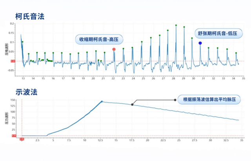Click the red 0.00 label on lower chart x-axis
This screenshot has width=251, height=161.
(22, 139)
